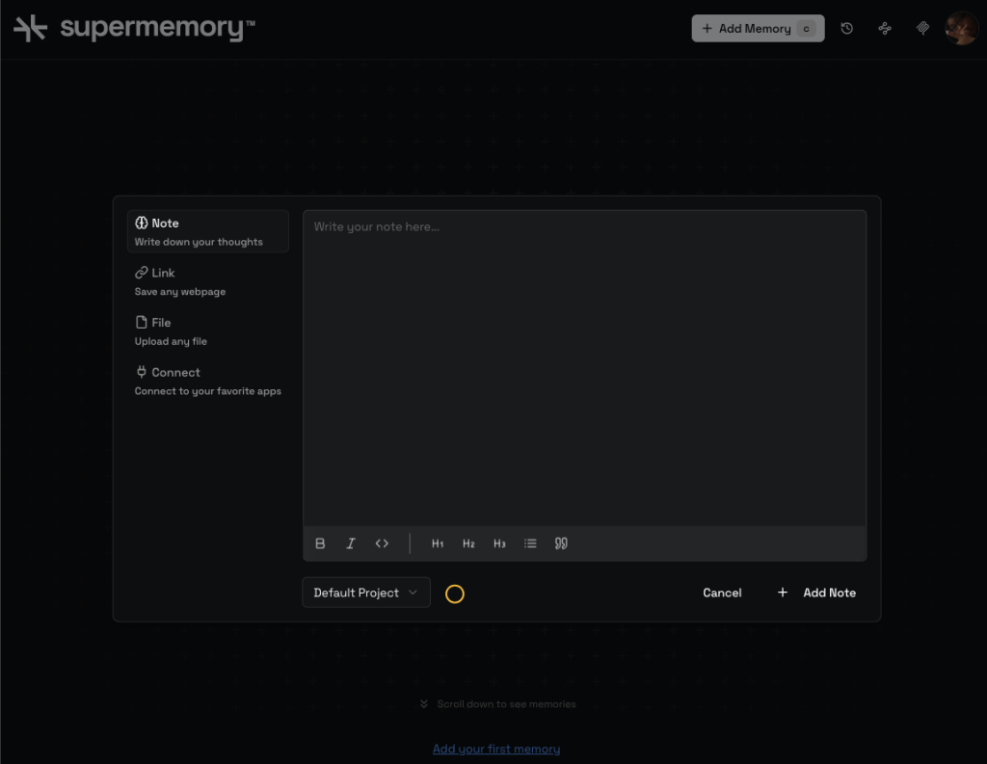Insert inline code formatting

(382, 543)
